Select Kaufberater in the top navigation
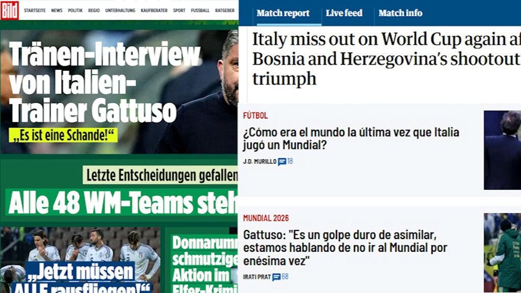Viewport: 521px width, 293px height. pyautogui.click(x=154, y=11)
